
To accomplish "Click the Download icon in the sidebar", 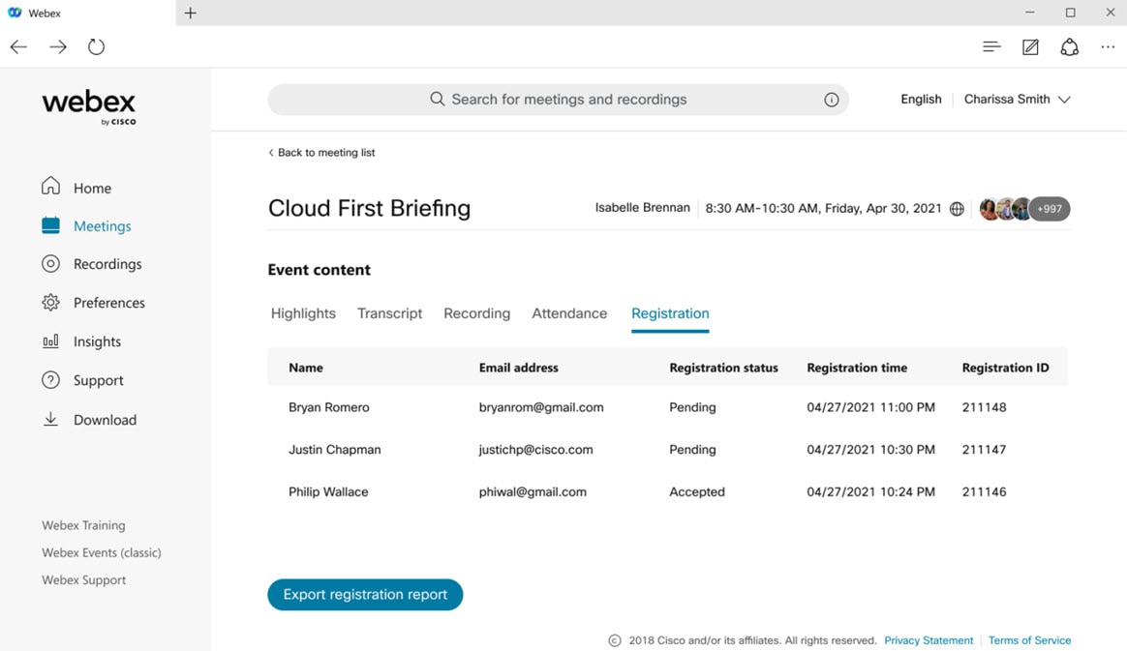I will coord(50,419).
